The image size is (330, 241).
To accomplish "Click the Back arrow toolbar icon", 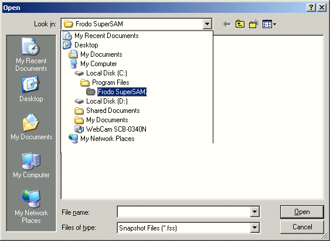I will pos(227,24).
